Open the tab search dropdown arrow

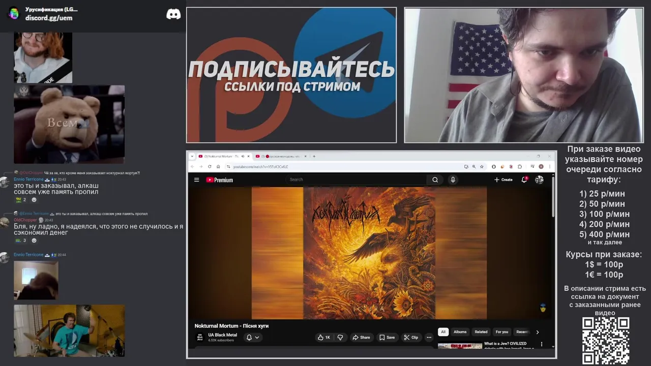(x=192, y=156)
